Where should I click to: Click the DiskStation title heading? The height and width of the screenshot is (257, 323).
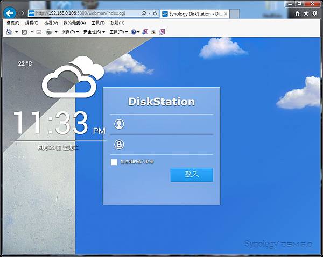161,102
